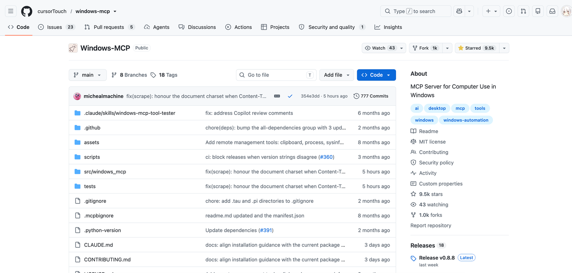The image size is (572, 273).
Task: Show commit details via the ellipsis icon
Action: coord(277,96)
